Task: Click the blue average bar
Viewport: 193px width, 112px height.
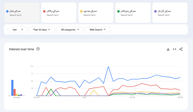Action: pyautogui.click(x=12, y=88)
